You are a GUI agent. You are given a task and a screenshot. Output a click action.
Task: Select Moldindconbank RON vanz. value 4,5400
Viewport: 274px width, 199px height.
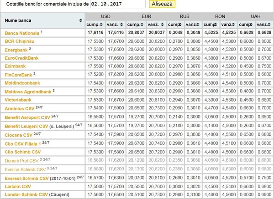click(229, 83)
